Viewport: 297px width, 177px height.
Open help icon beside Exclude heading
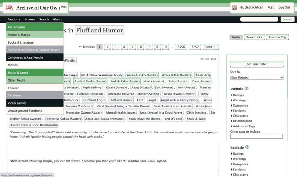(247, 147)
